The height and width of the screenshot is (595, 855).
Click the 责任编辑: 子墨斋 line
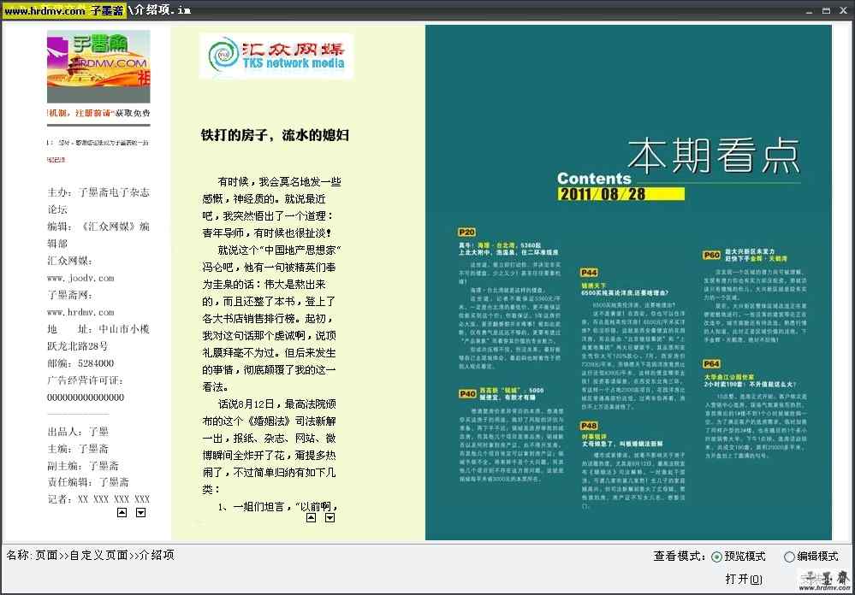click(x=88, y=482)
